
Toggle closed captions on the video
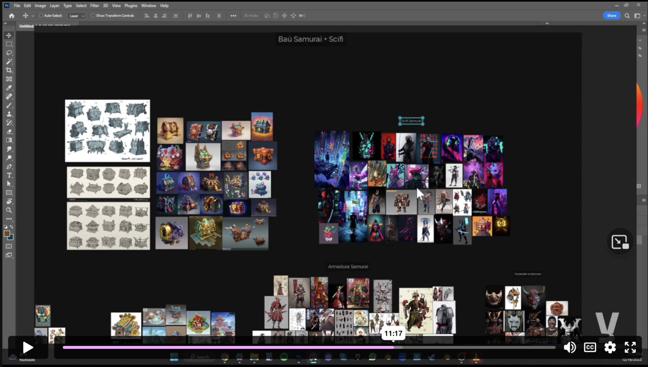589,347
